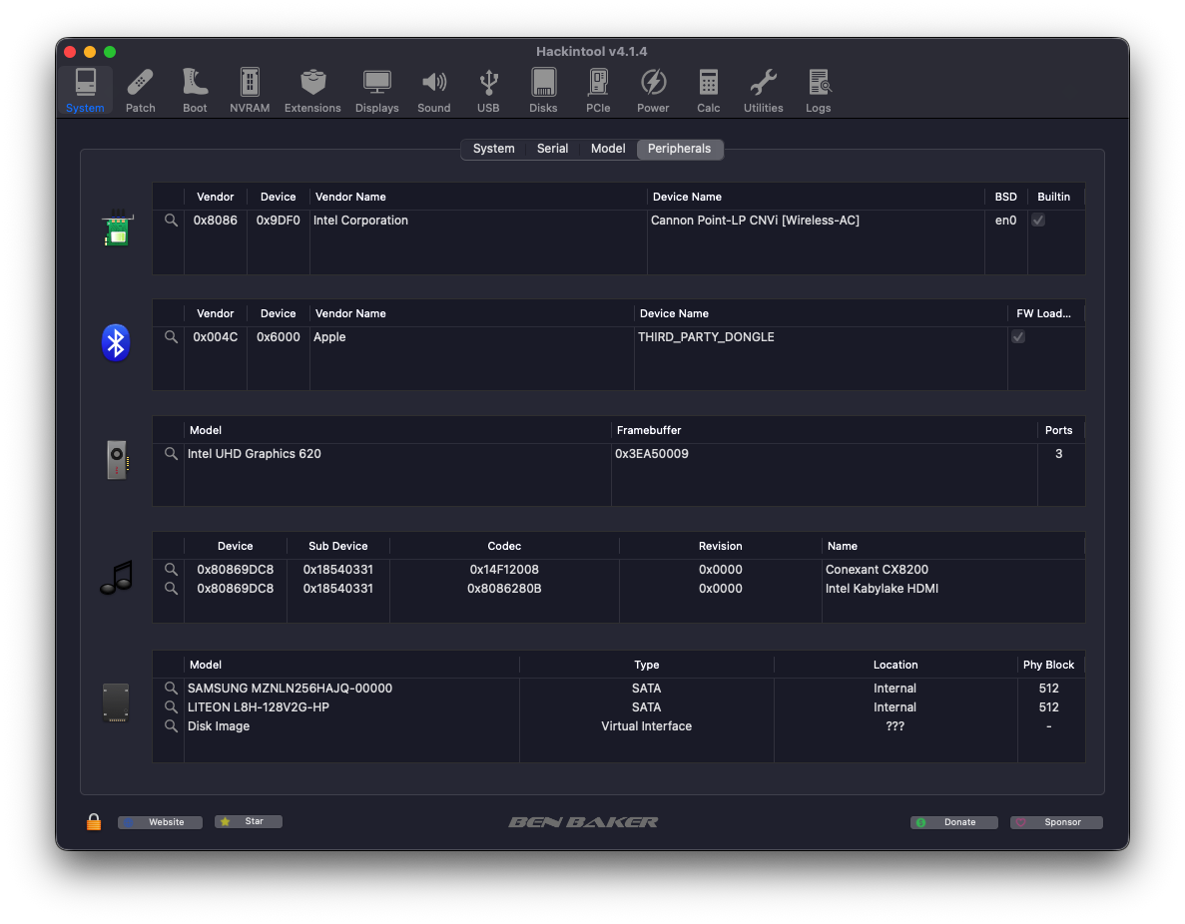Click magnifier beside LITEON L8H-128V2G-HP disk
The image size is (1185, 924).
pyautogui.click(x=172, y=706)
